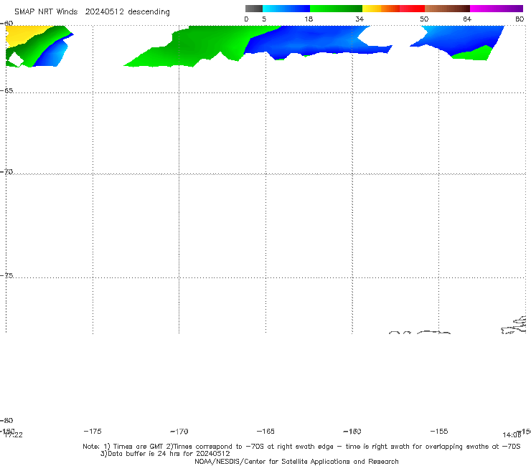Click the longitude label -155
This screenshot has width=531, height=466.
point(439,431)
